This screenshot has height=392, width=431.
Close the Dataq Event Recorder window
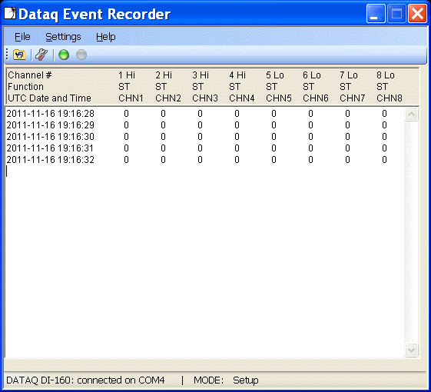point(417,13)
